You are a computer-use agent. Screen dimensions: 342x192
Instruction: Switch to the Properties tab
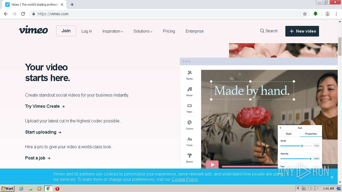coord(311,134)
